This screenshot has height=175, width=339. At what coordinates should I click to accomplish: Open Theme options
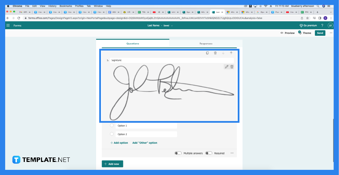point(305,33)
